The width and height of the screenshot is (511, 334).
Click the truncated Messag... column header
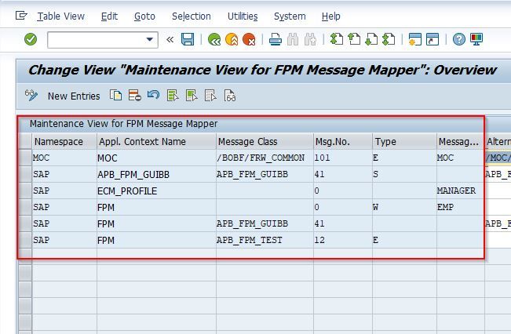461,142
